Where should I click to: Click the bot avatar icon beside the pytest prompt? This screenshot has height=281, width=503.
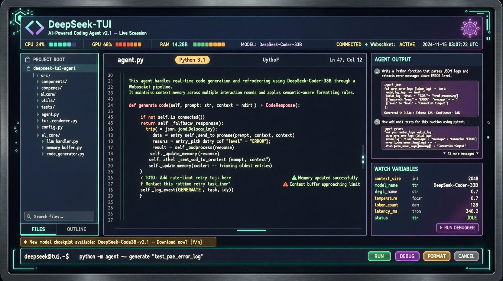point(377,122)
